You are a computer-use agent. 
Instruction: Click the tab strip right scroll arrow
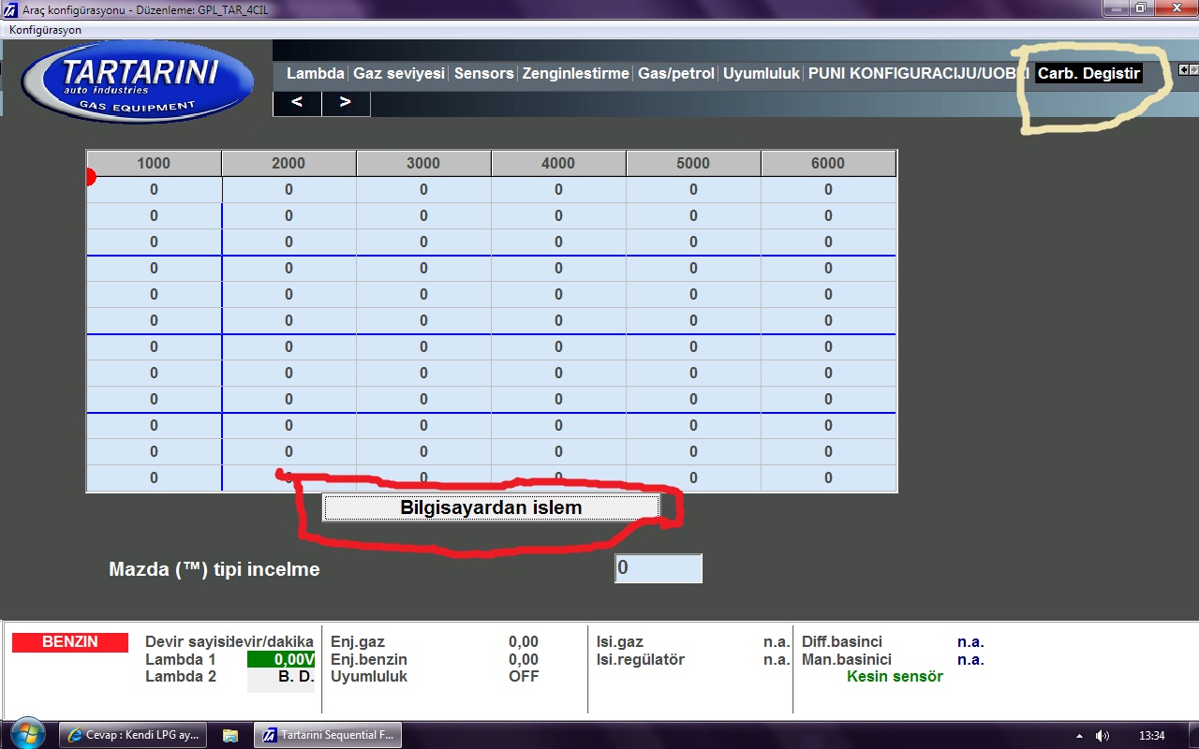click(1193, 69)
